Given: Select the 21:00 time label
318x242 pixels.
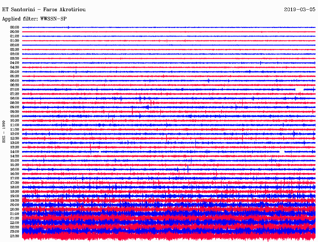Looking at the screenshot, I should coord(15,214).
